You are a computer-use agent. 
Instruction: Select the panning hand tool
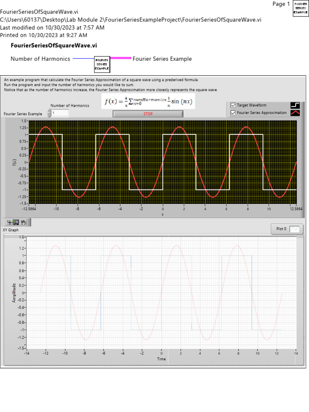click(24, 222)
